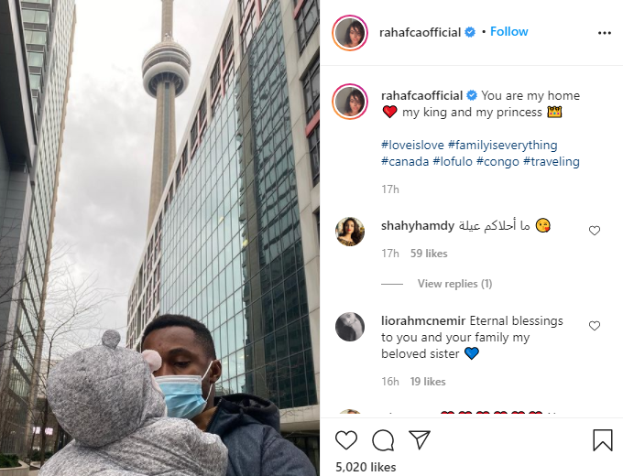View the 5,020 likes list
This screenshot has height=476, width=623.
[x=366, y=467]
